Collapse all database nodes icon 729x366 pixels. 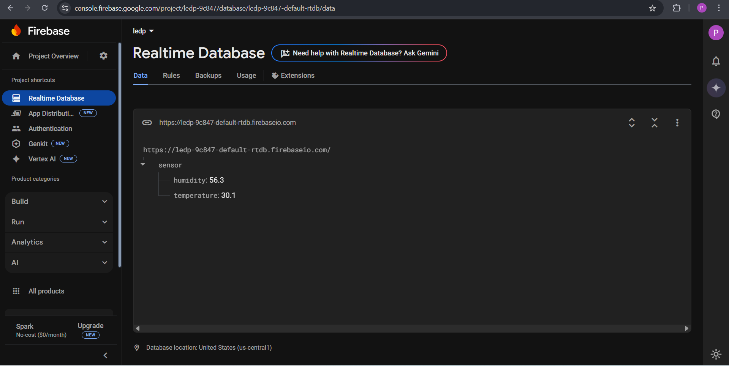pos(655,123)
